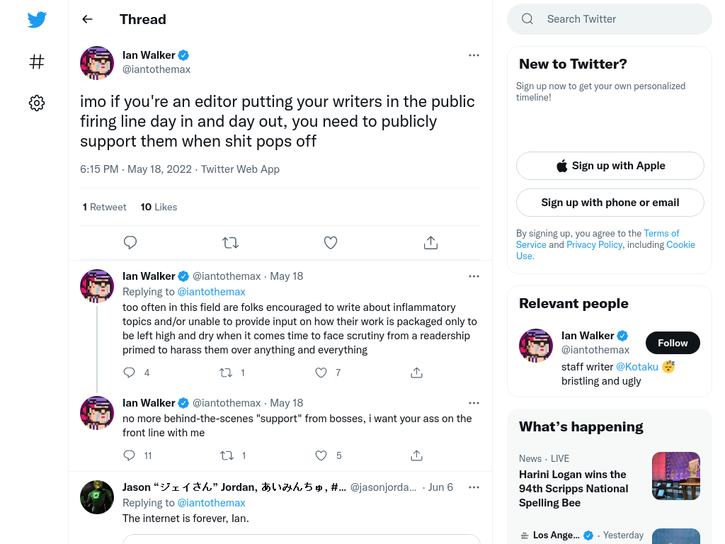Viewport: 725px width, 544px height.
Task: Click the reply bubble on the main tweet
Action: (x=130, y=242)
